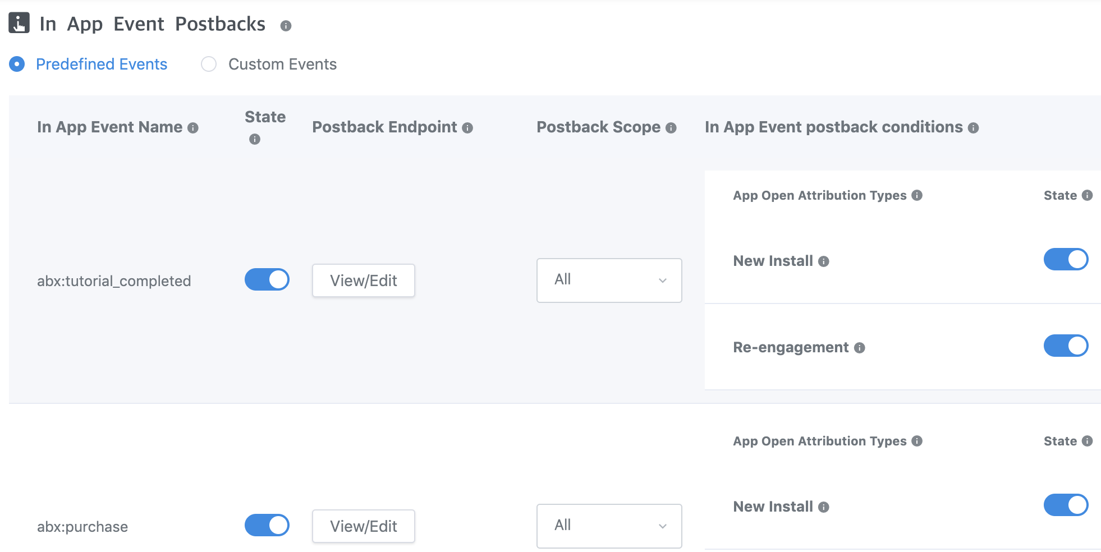Click the info icon beside In App Event Postbacks title
The width and height of the screenshot is (1101, 552).
tap(286, 26)
